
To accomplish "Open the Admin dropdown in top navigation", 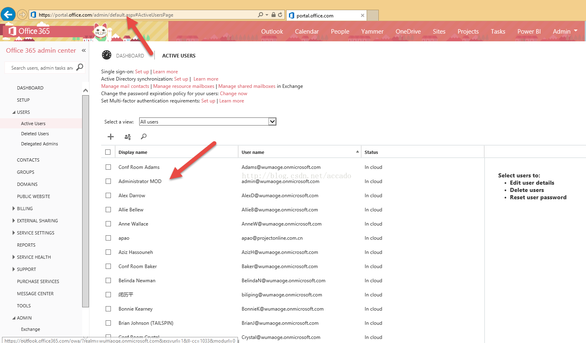I will click(x=565, y=31).
